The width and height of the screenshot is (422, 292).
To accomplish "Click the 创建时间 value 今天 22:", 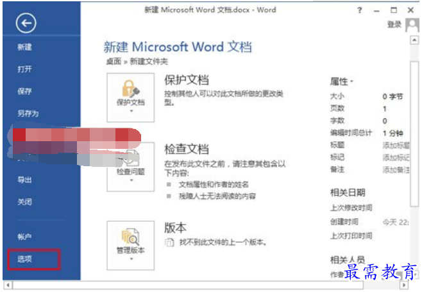I will [x=396, y=222].
